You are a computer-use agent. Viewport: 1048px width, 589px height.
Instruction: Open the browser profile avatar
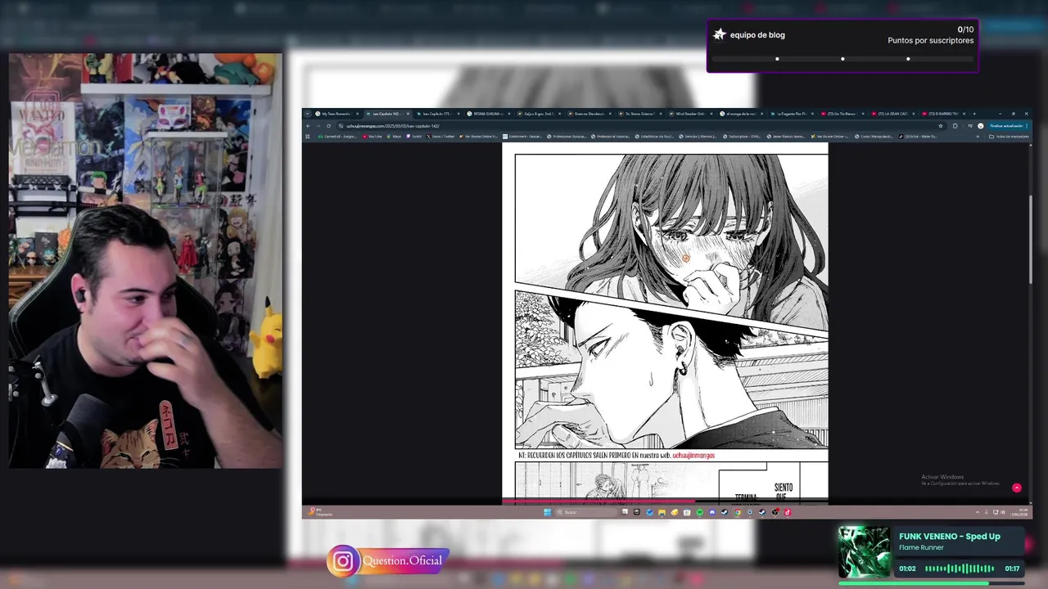(x=981, y=126)
